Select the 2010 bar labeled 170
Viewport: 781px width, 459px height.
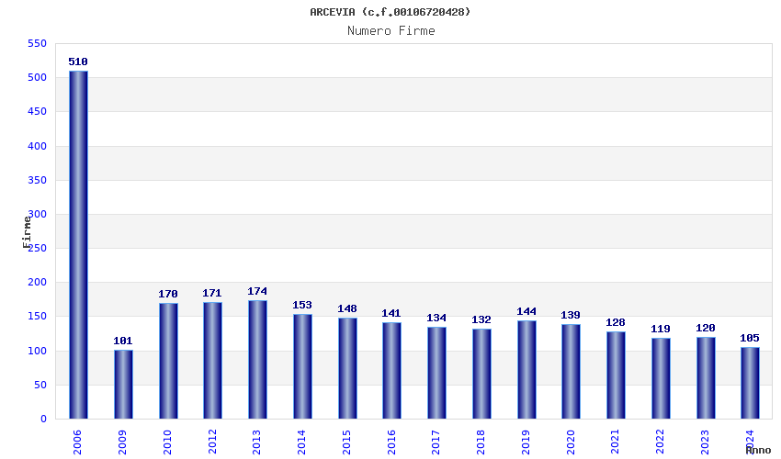[168, 361]
